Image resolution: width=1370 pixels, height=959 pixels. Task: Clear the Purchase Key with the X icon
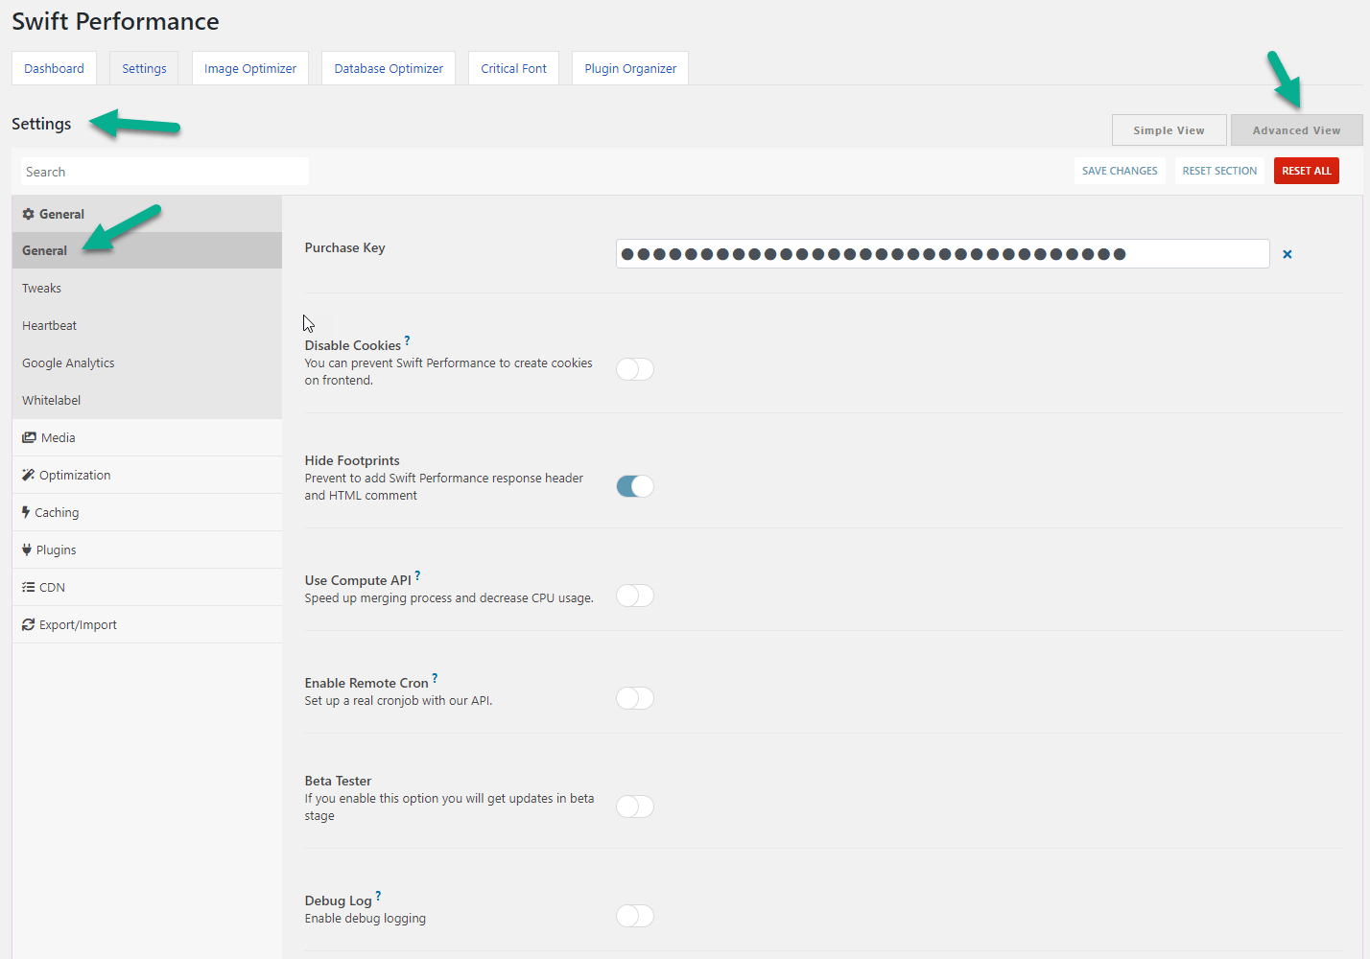coord(1287,254)
